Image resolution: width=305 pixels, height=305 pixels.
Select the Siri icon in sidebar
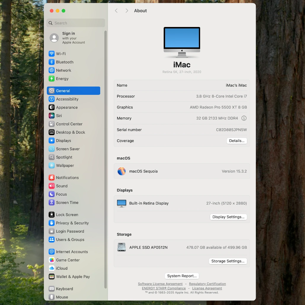(x=52, y=116)
